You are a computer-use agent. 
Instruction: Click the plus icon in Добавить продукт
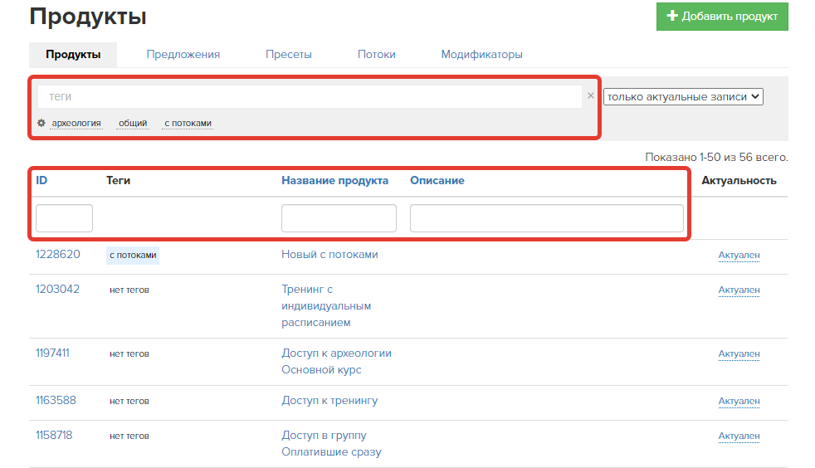coord(672,16)
